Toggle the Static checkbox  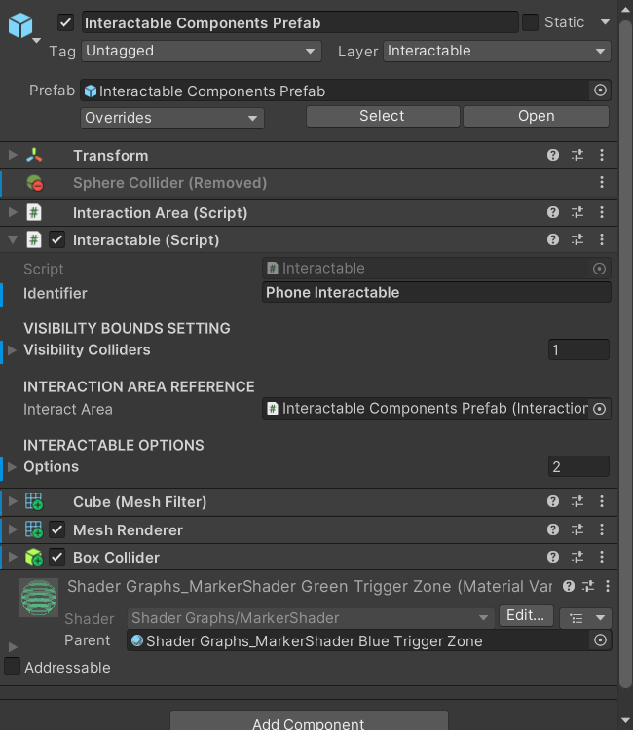click(530, 22)
